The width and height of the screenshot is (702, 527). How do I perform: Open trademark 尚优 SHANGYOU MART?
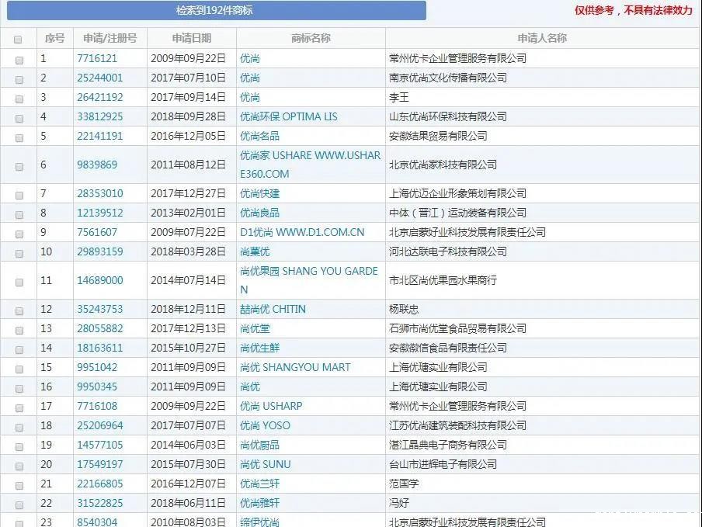pyautogui.click(x=294, y=367)
